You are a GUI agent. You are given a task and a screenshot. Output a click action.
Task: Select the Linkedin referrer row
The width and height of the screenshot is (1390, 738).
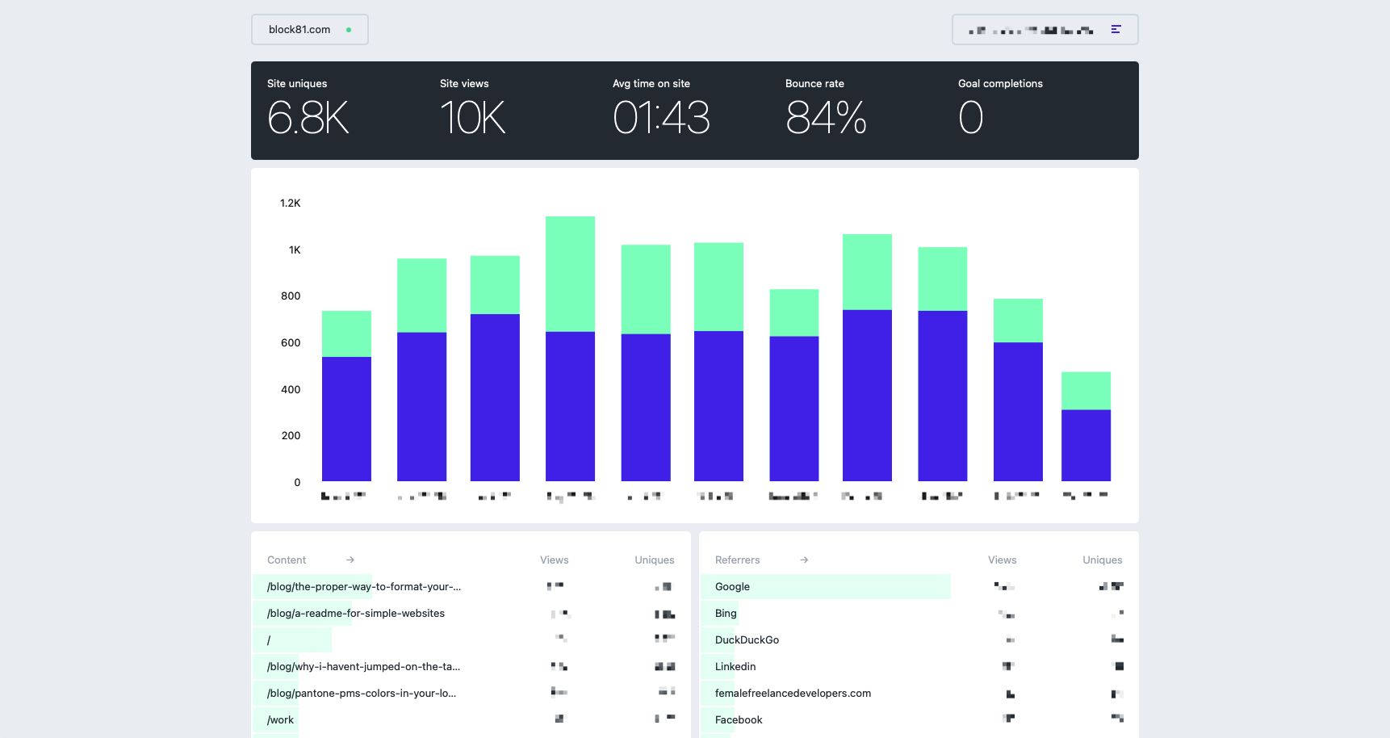click(x=735, y=667)
